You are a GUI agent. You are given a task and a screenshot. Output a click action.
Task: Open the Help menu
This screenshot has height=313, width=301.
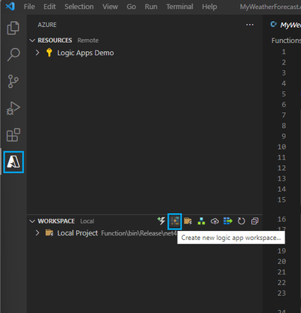tap(209, 7)
